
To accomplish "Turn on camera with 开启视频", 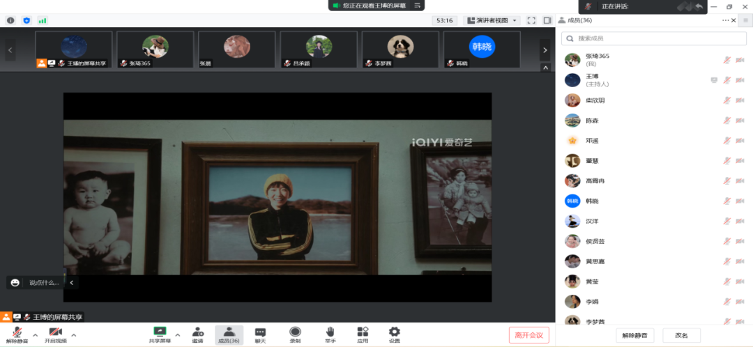I will tap(56, 335).
